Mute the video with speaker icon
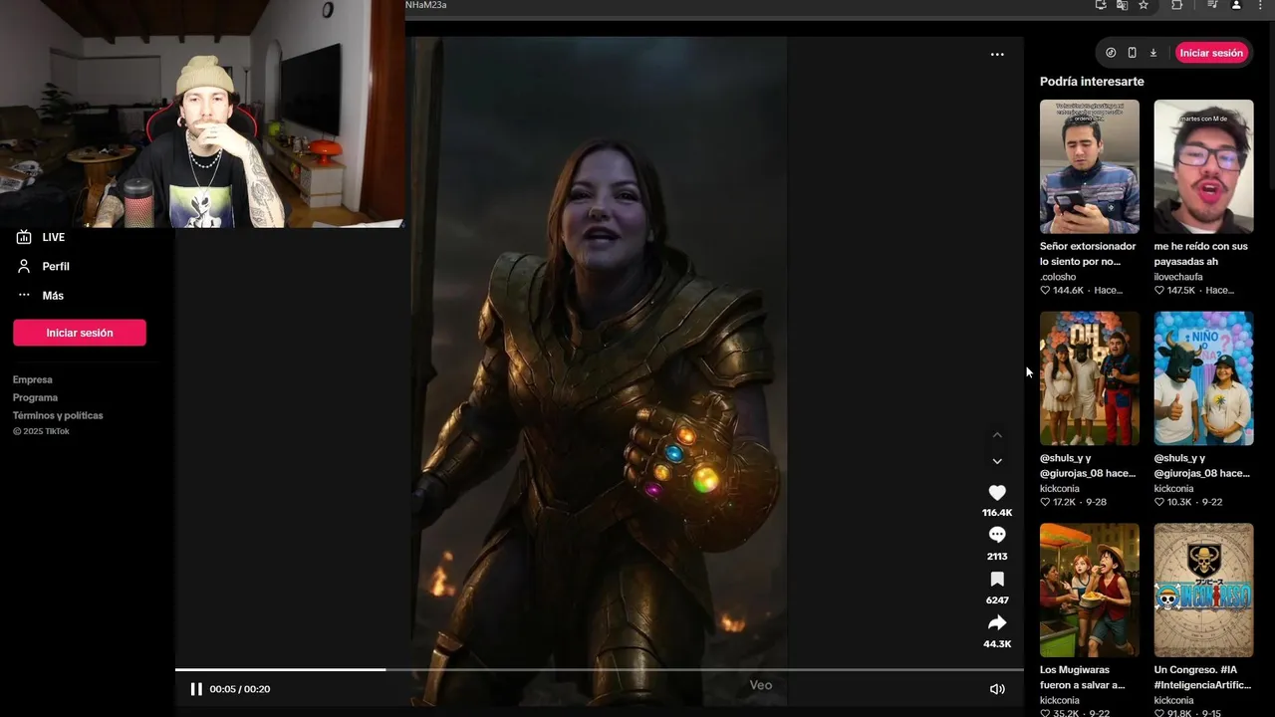 tap(997, 689)
